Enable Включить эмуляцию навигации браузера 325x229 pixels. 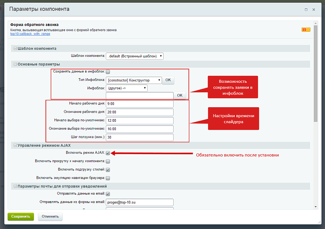pos(108,178)
